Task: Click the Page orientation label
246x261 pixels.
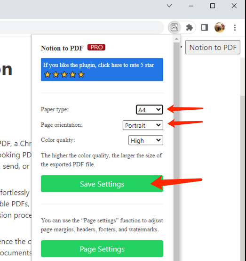Action: (62, 125)
